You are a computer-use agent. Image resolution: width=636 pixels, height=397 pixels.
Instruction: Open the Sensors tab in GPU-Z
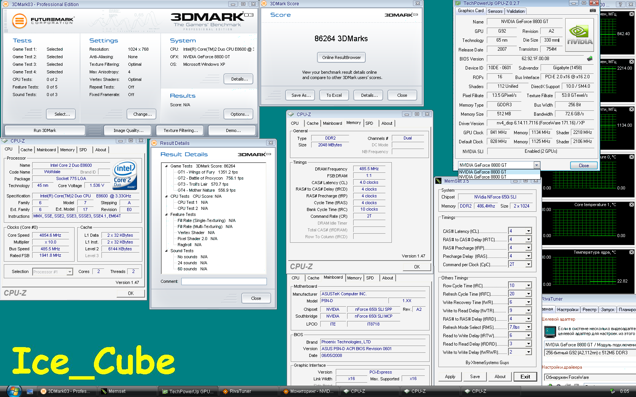[495, 11]
